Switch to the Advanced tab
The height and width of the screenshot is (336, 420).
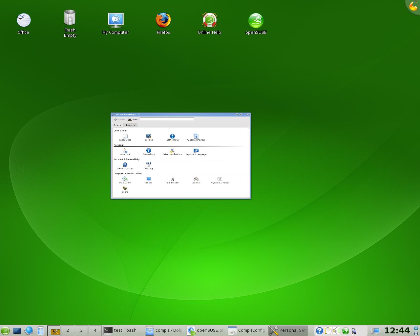(130, 125)
